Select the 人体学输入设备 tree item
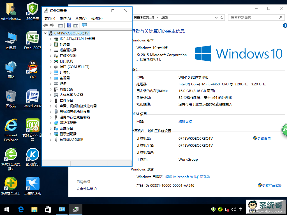This screenshot has width=287, height=215. click(71, 95)
